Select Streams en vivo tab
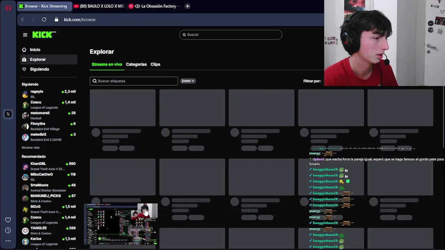Viewport: 445px width, 250px height. [x=107, y=64]
